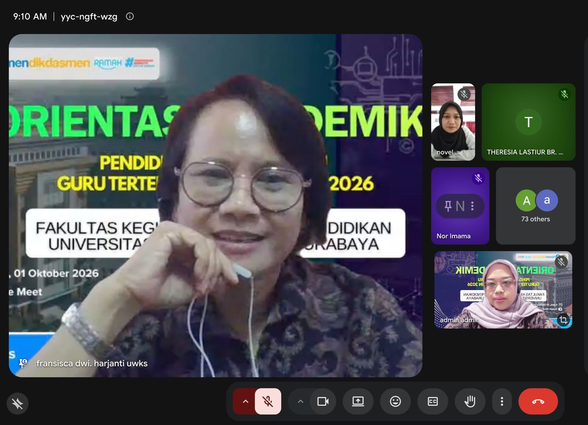
Task: Unmute the microphone
Action: [268, 402]
